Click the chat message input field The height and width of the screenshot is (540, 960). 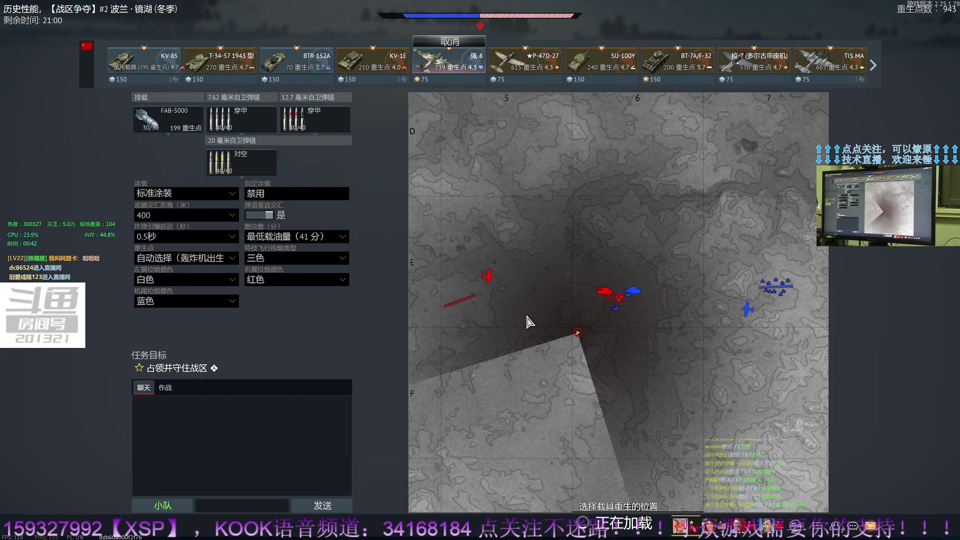point(242,505)
